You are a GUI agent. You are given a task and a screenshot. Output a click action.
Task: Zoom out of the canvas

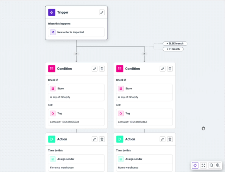(212, 165)
